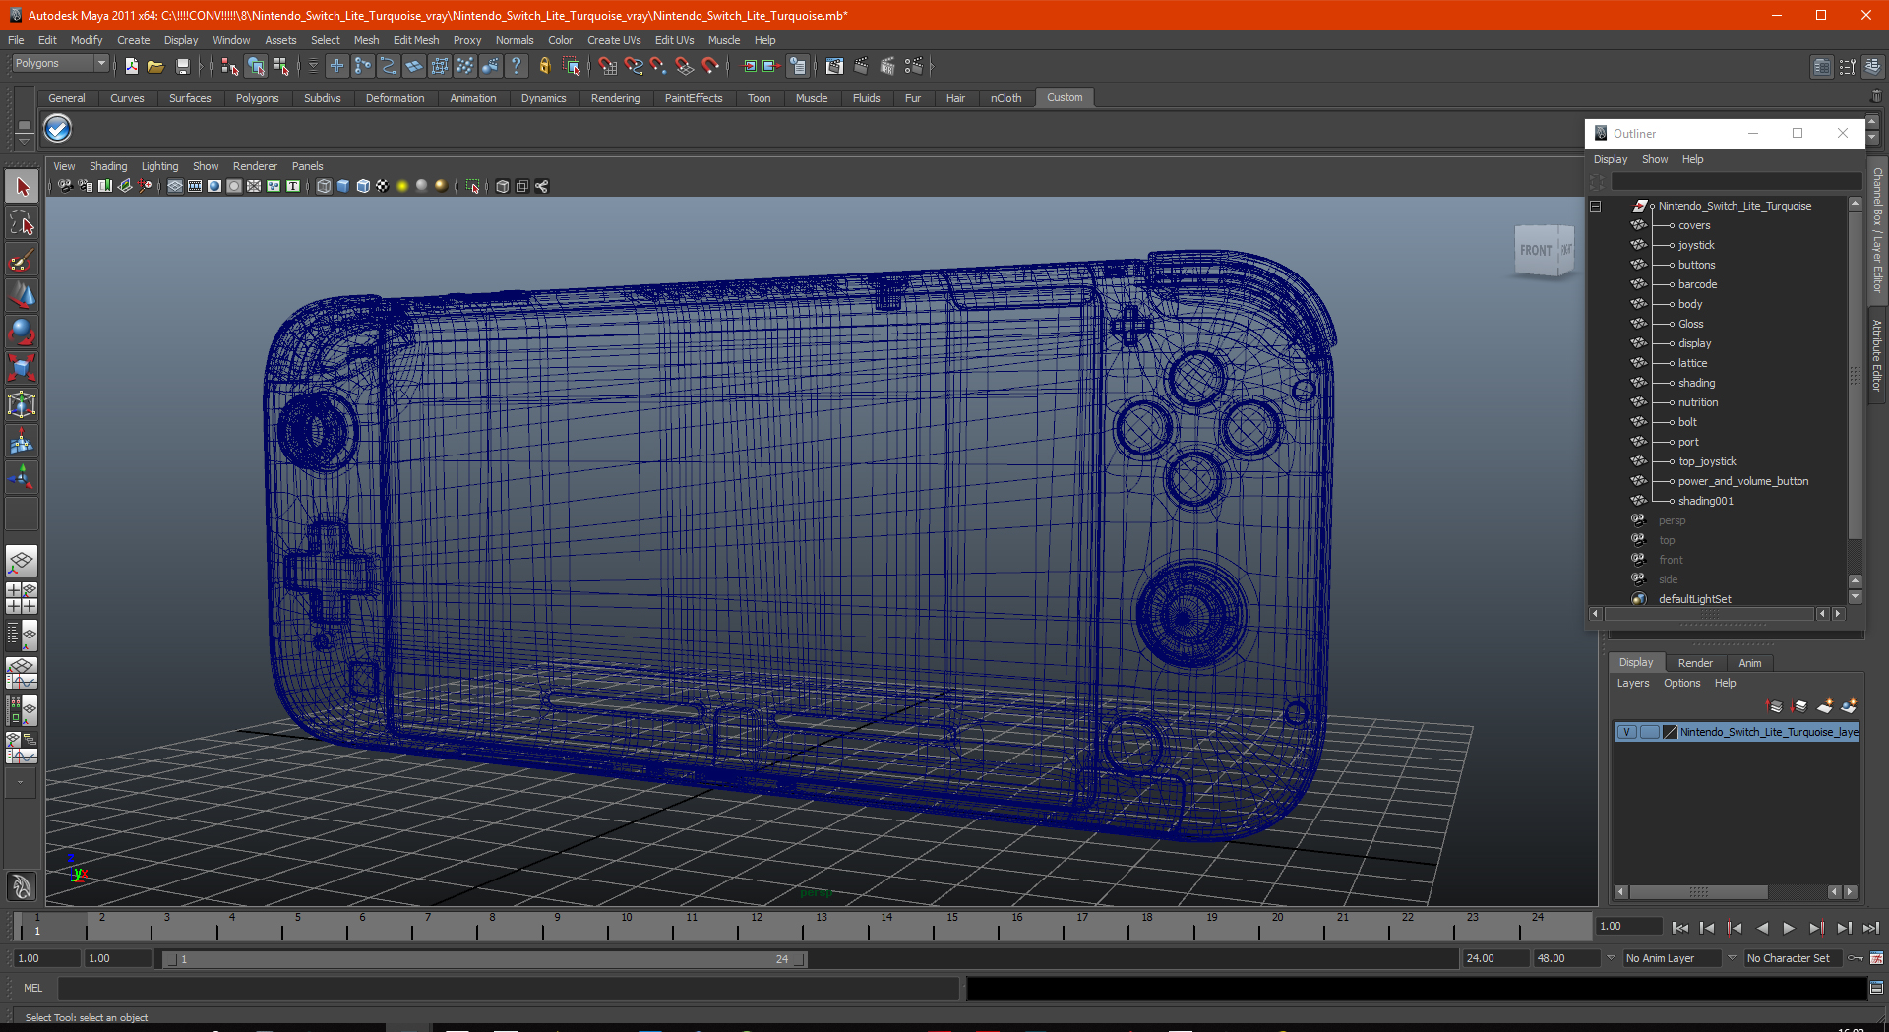Click play forward button
This screenshot has width=1889, height=1032.
[x=1789, y=928]
